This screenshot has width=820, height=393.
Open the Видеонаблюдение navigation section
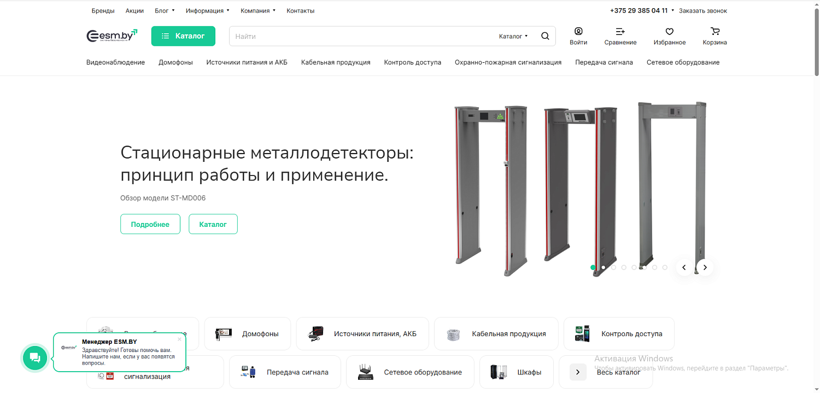[115, 62]
